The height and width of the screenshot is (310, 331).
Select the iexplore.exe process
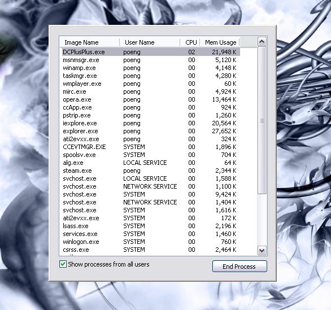pyautogui.click(x=151, y=123)
